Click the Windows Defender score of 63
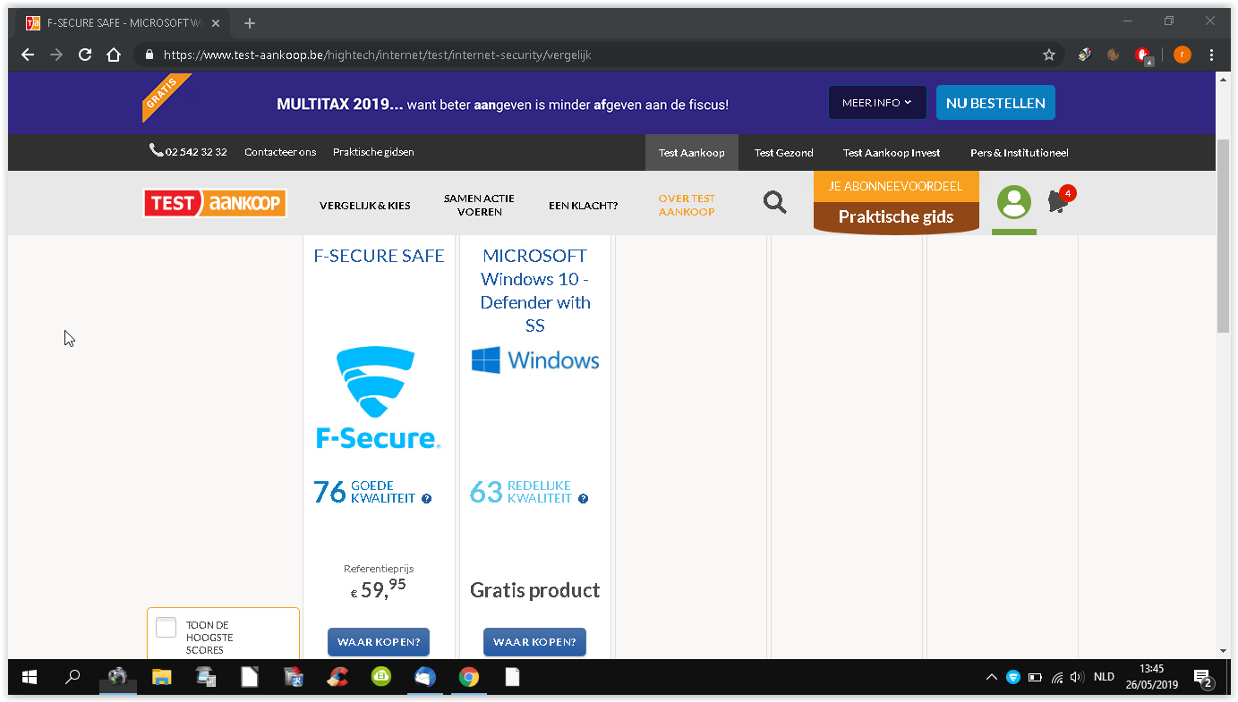 coord(486,492)
